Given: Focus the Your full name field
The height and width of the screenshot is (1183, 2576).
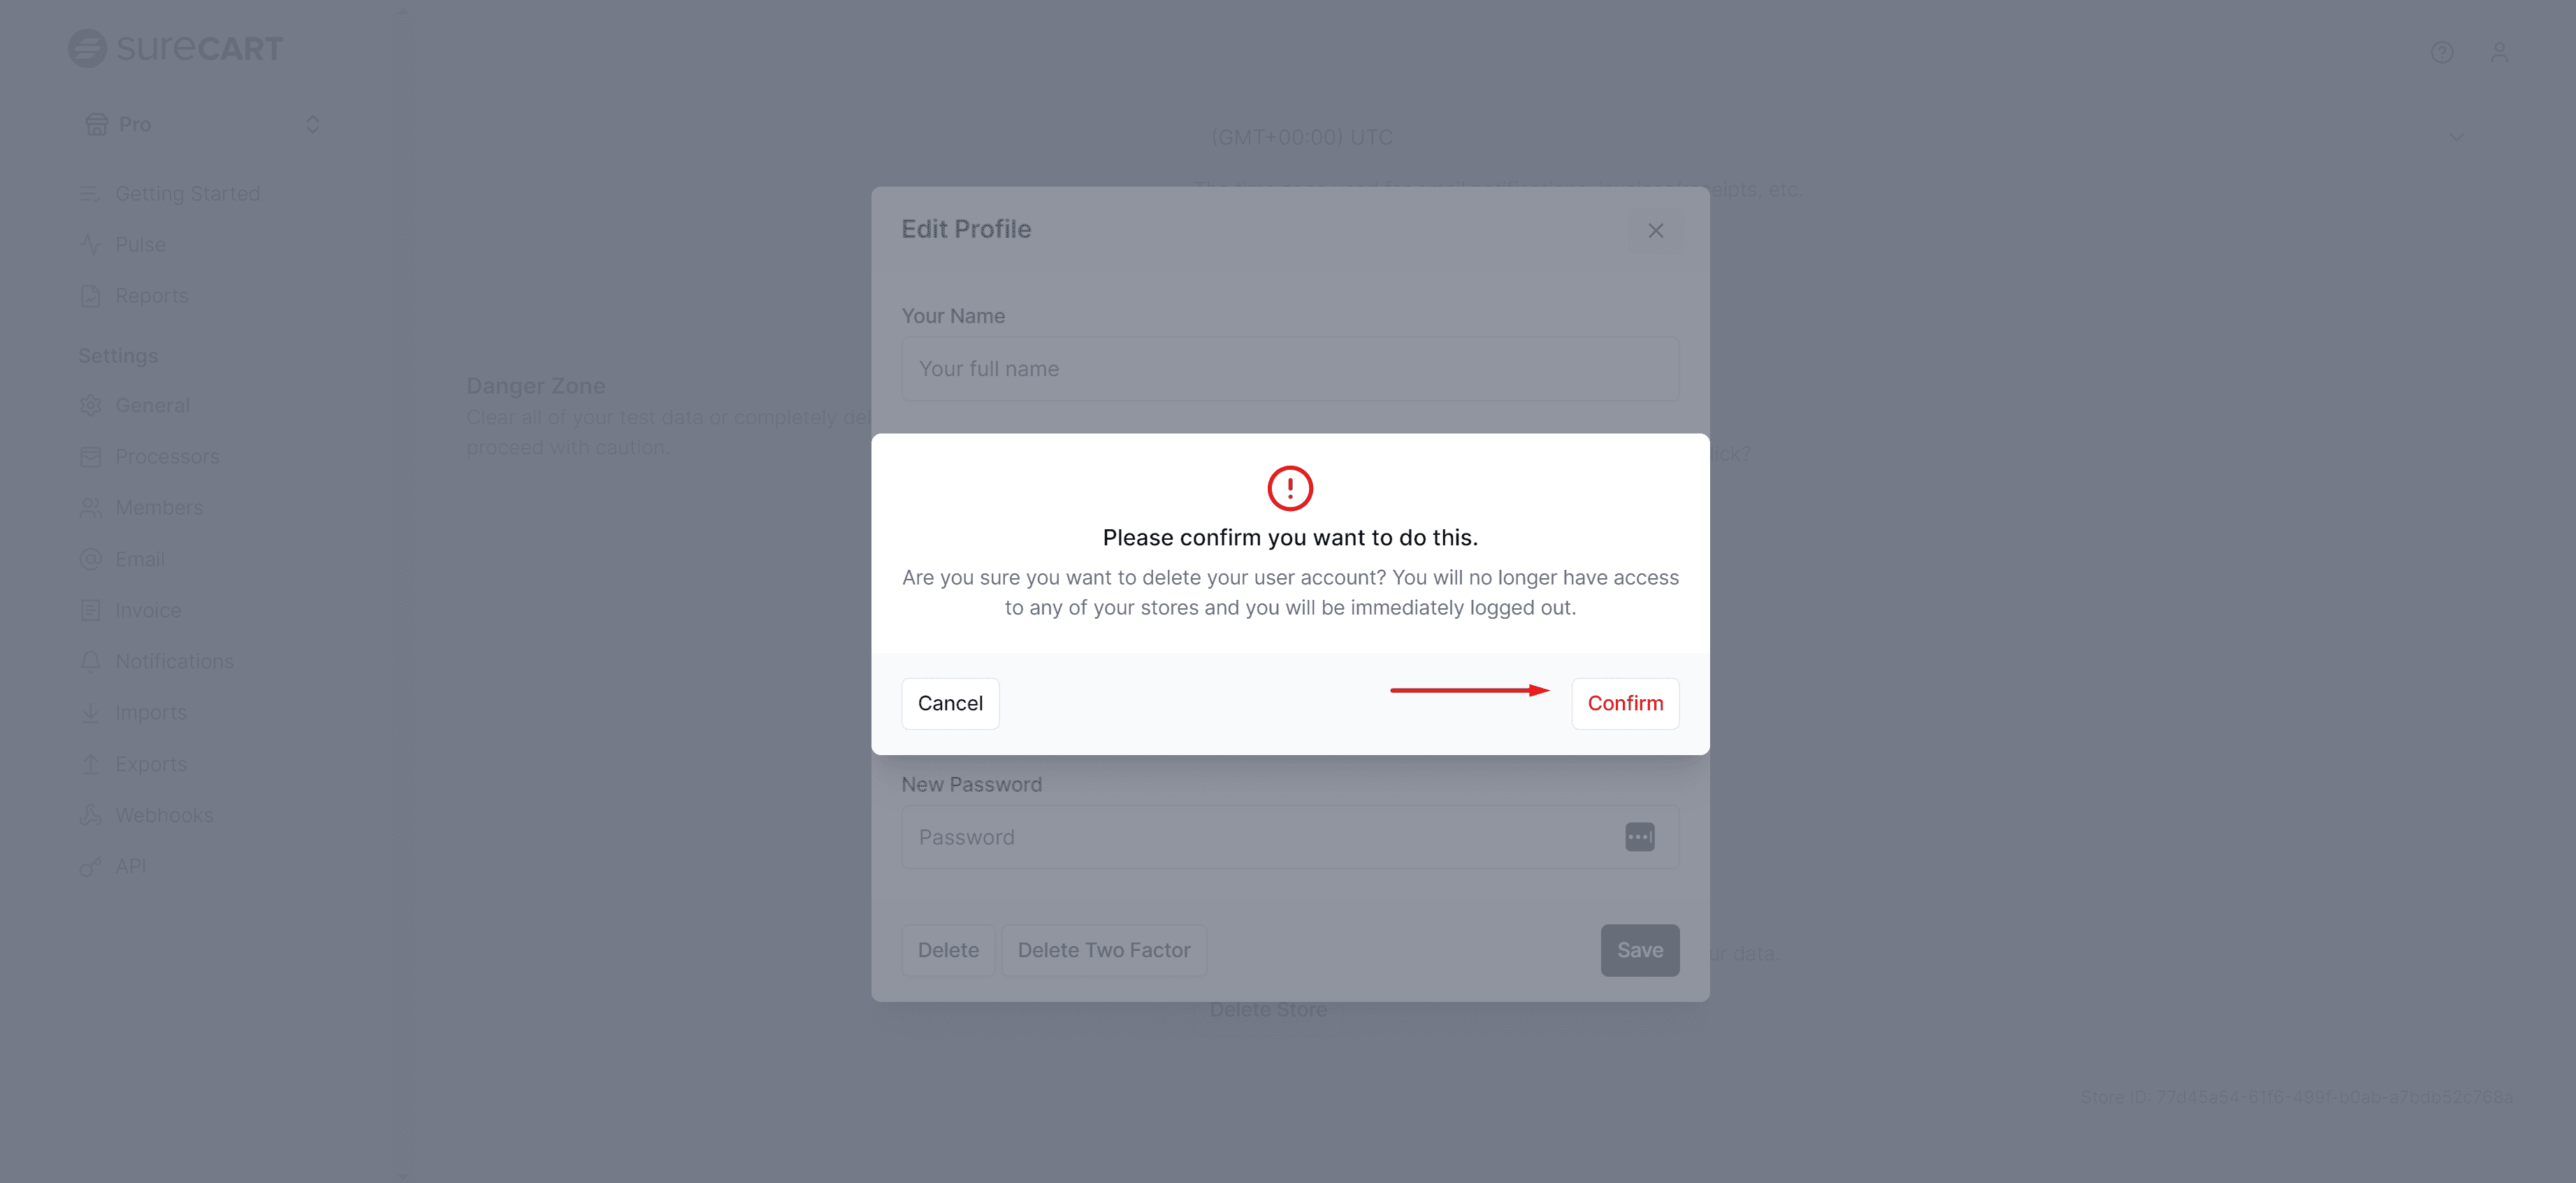Looking at the screenshot, I should (x=1289, y=369).
